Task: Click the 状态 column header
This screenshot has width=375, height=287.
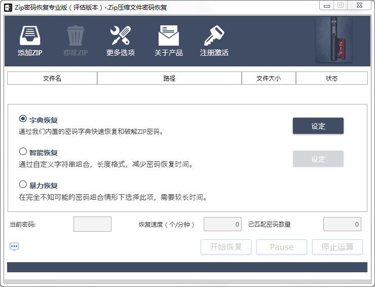Action: [x=332, y=78]
